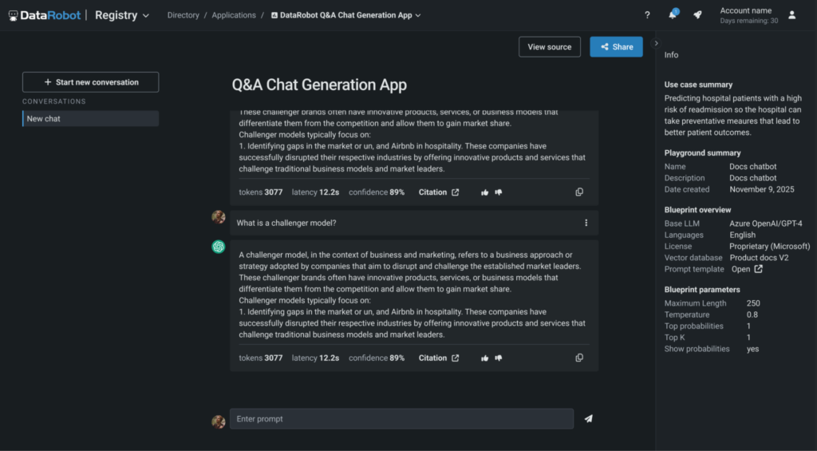Screen dimensions: 817x451
Task: Open the Prompt template link
Action: tap(747, 269)
